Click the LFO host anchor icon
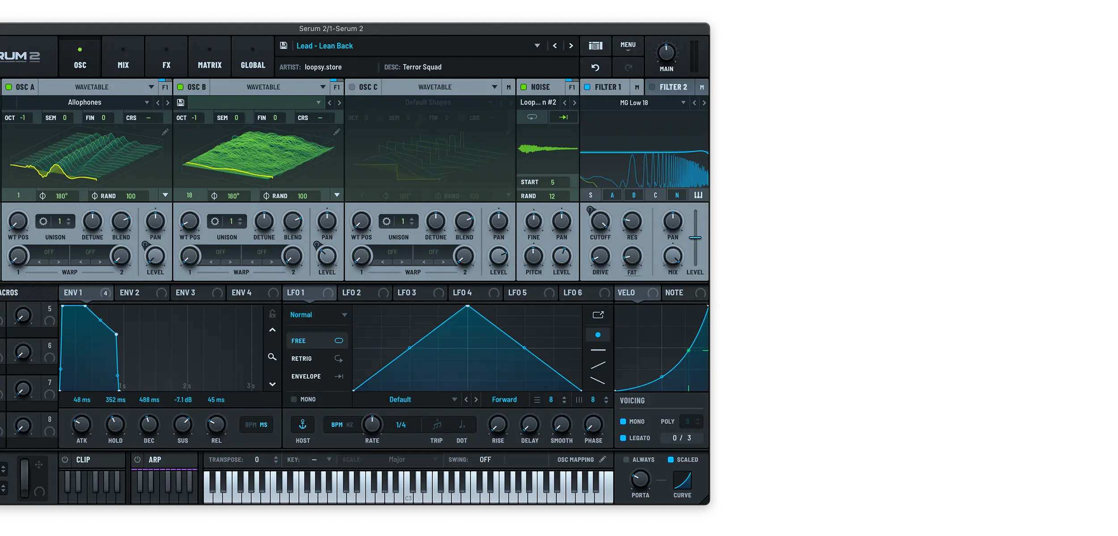This screenshot has width=1118, height=536. coord(303,424)
